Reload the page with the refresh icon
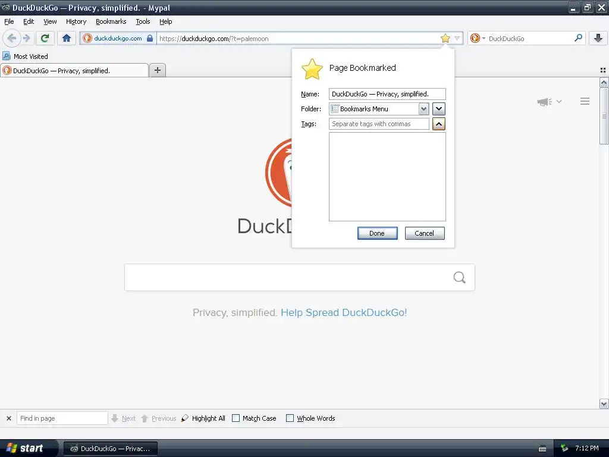Image resolution: width=609 pixels, height=457 pixels. coord(45,38)
